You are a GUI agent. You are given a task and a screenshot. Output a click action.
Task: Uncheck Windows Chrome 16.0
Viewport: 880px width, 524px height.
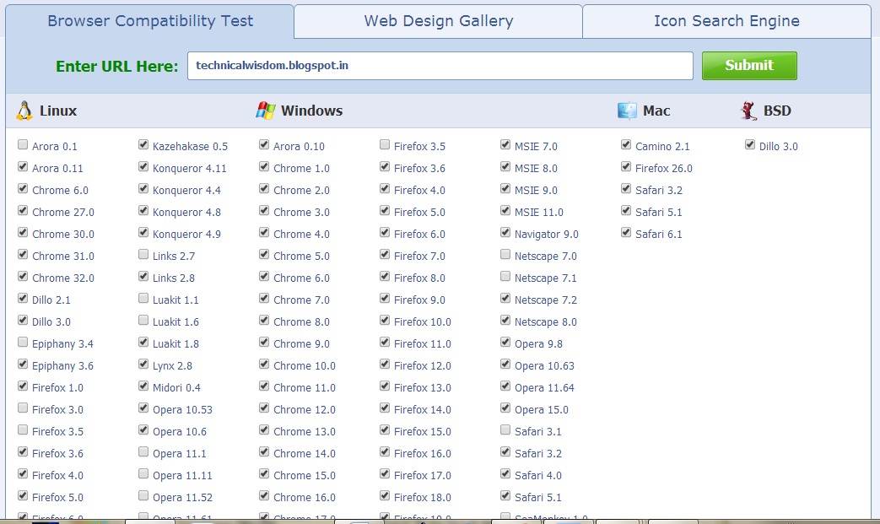click(264, 495)
